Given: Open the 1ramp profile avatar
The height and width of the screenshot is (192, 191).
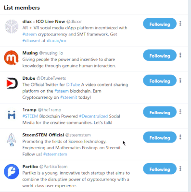Looking at the screenshot, I should click(x=12, y=115).
